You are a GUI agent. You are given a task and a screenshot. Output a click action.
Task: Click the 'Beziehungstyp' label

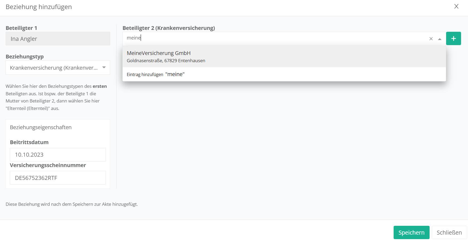(x=25, y=57)
